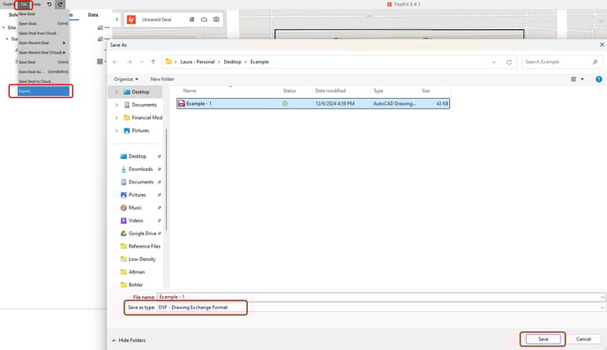This screenshot has height=350, width=607.
Task: Close the Save As dialog
Action: [x=602, y=45]
